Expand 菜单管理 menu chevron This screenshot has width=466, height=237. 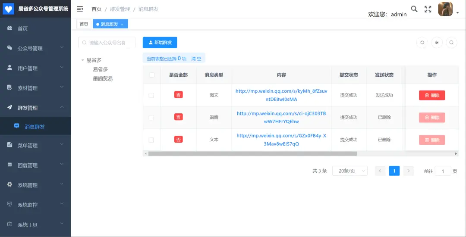point(62,144)
